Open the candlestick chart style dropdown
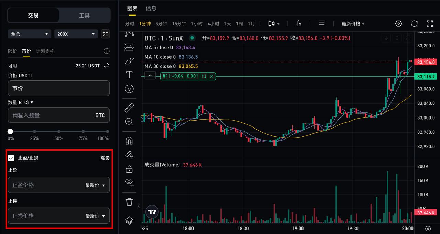Screen dimensions: 440x234 click(x=274, y=24)
